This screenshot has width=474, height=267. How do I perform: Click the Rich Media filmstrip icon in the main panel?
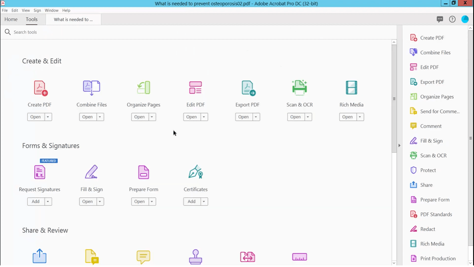click(352, 88)
